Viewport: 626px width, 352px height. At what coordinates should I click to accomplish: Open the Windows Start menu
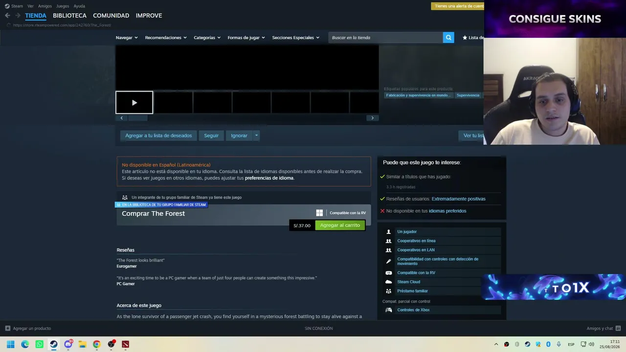pos(10,344)
